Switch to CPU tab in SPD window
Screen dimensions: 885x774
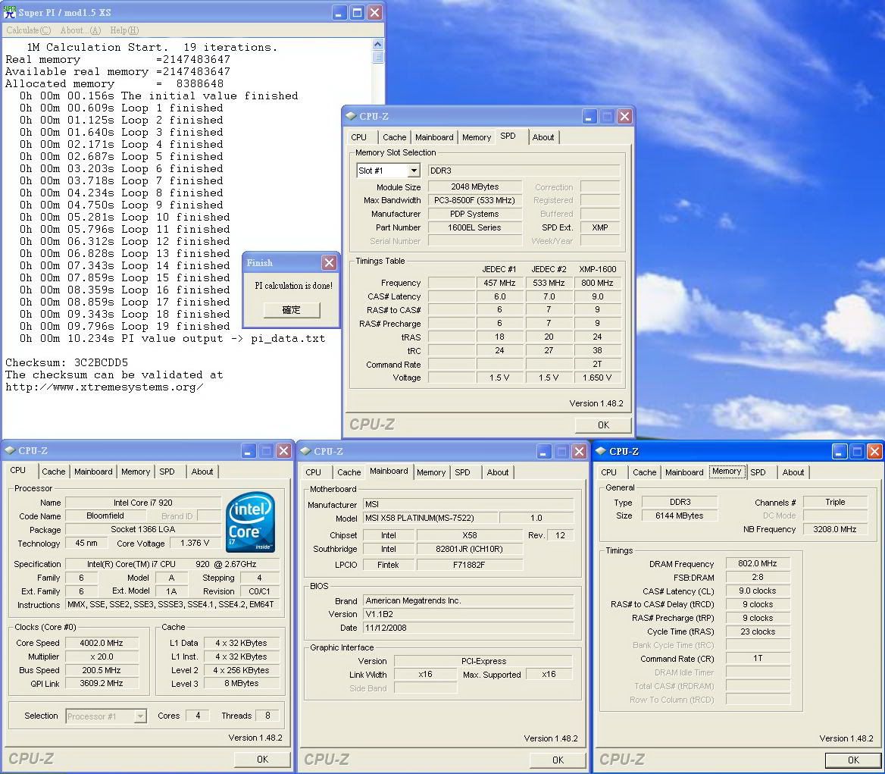[358, 137]
